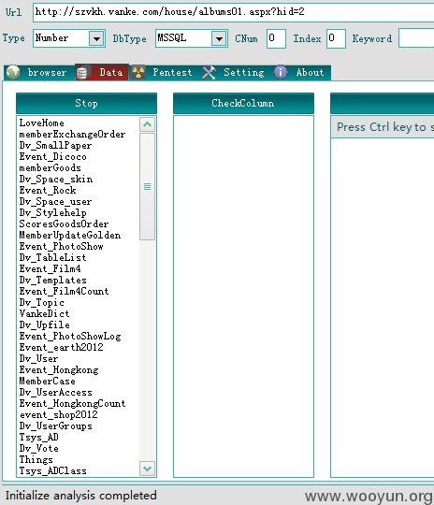434x505 pixels.
Task: Click the CheckColumn button
Action: (x=243, y=104)
